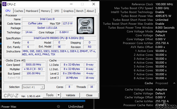Close CPU-Z with the X icon
This screenshot has width=177, height=109.
(94, 4)
